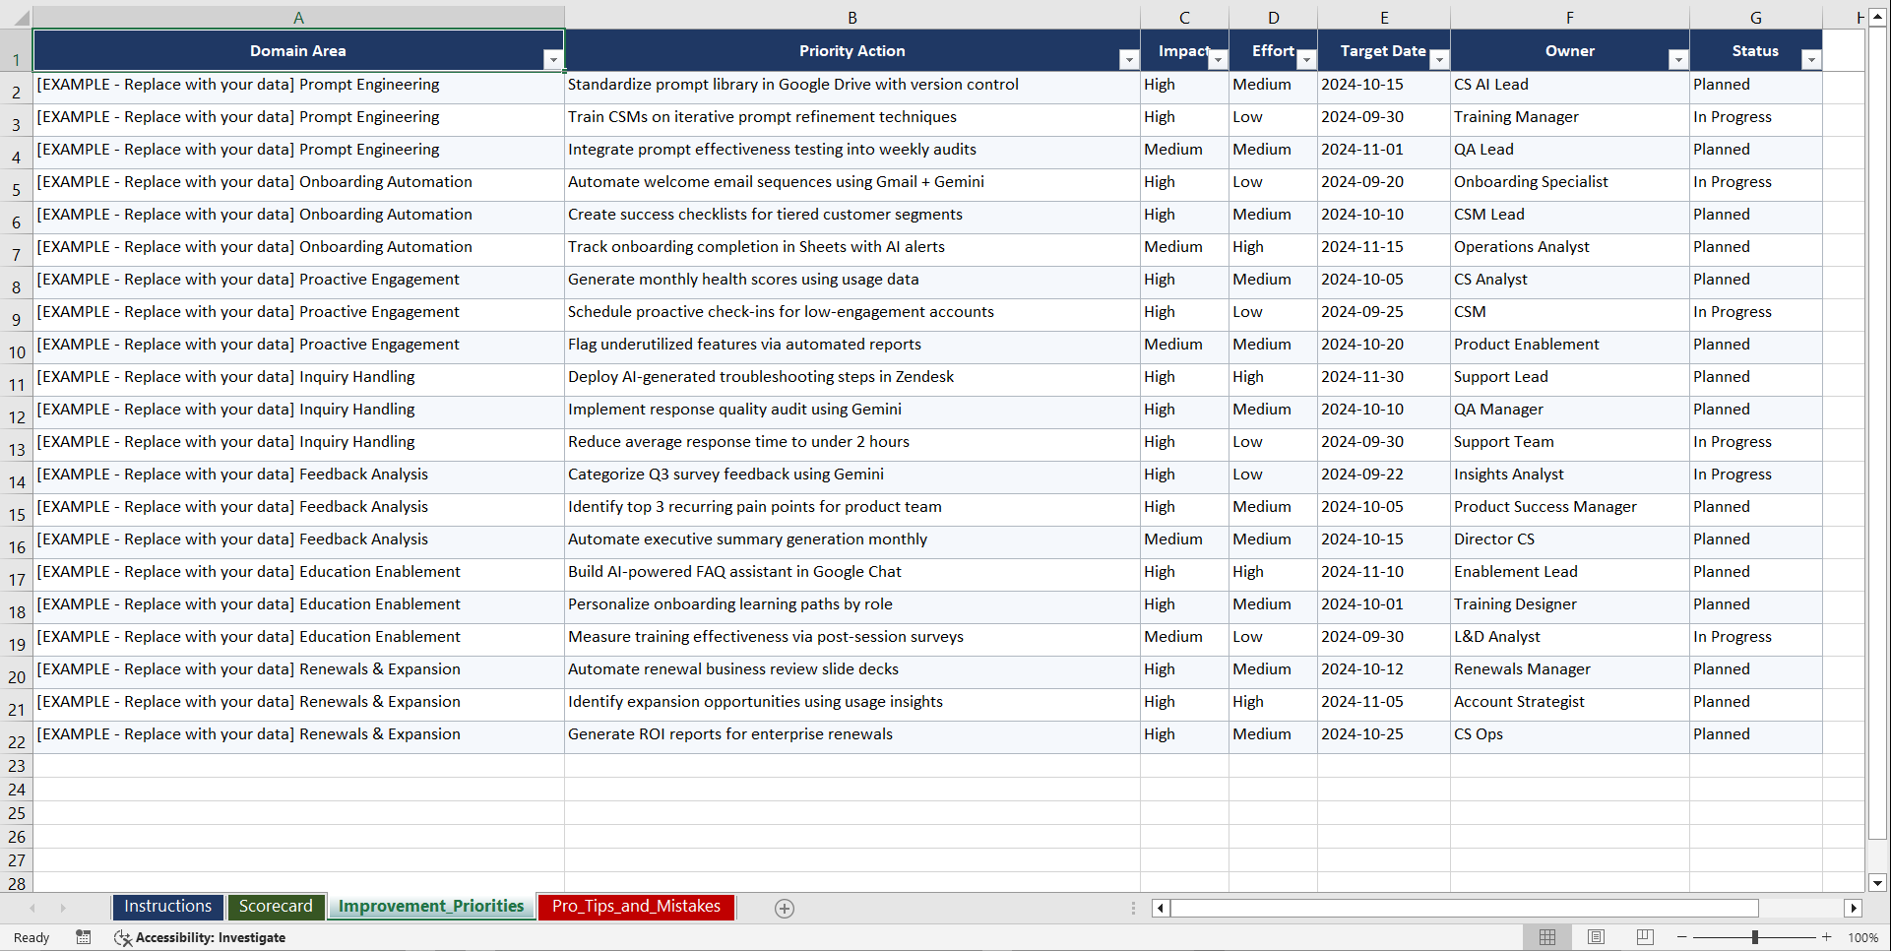
Task: Open the Target Date filter dropdown
Action: pyautogui.click(x=1439, y=60)
